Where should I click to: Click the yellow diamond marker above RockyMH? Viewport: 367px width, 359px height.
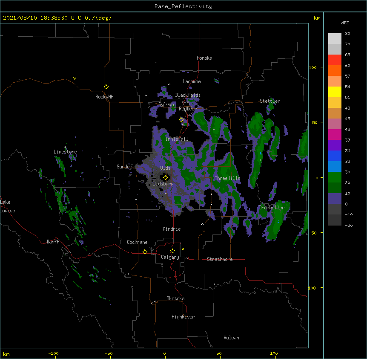(x=106, y=87)
